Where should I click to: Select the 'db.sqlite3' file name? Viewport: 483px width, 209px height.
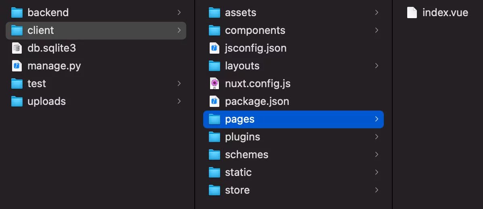pos(52,48)
